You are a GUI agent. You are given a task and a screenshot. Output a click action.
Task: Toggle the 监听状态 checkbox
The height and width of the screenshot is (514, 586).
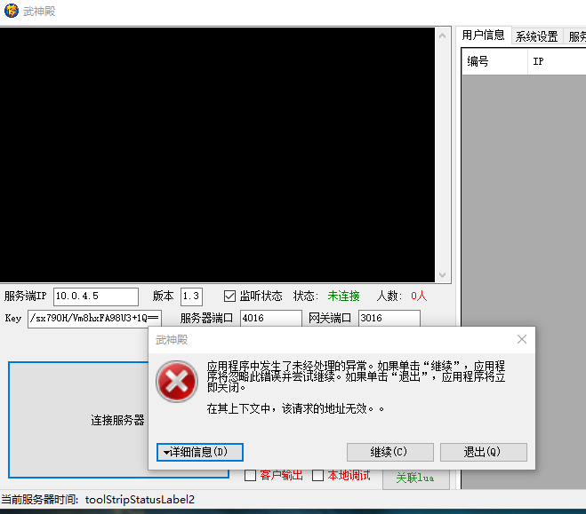[x=229, y=296]
